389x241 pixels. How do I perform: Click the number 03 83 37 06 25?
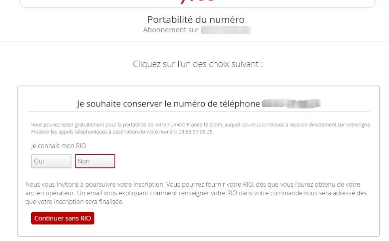(196, 132)
